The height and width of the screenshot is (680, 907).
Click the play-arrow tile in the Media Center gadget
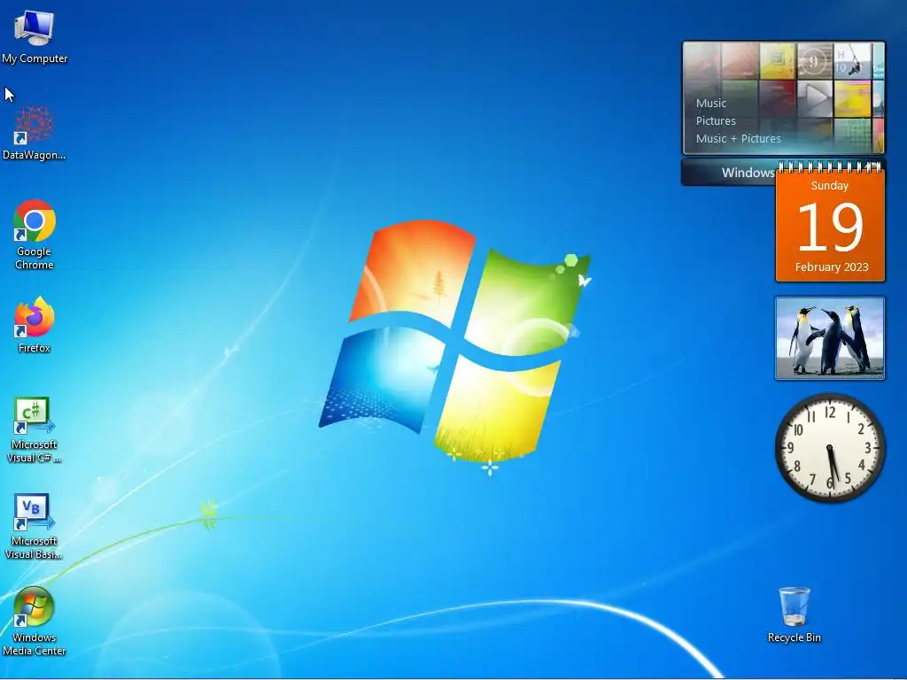[x=815, y=97]
